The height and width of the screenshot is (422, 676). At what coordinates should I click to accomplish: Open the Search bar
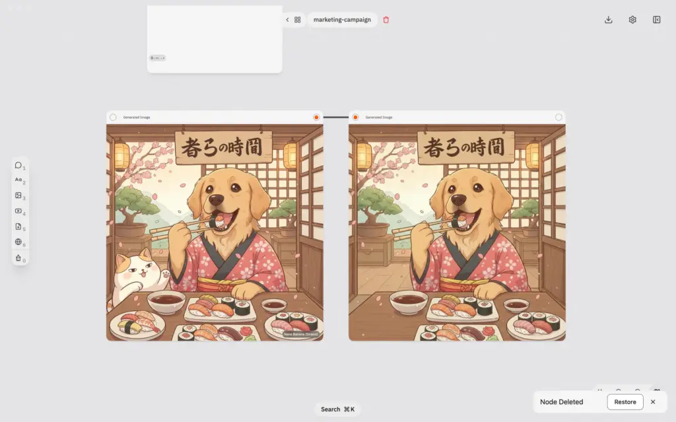(338, 408)
